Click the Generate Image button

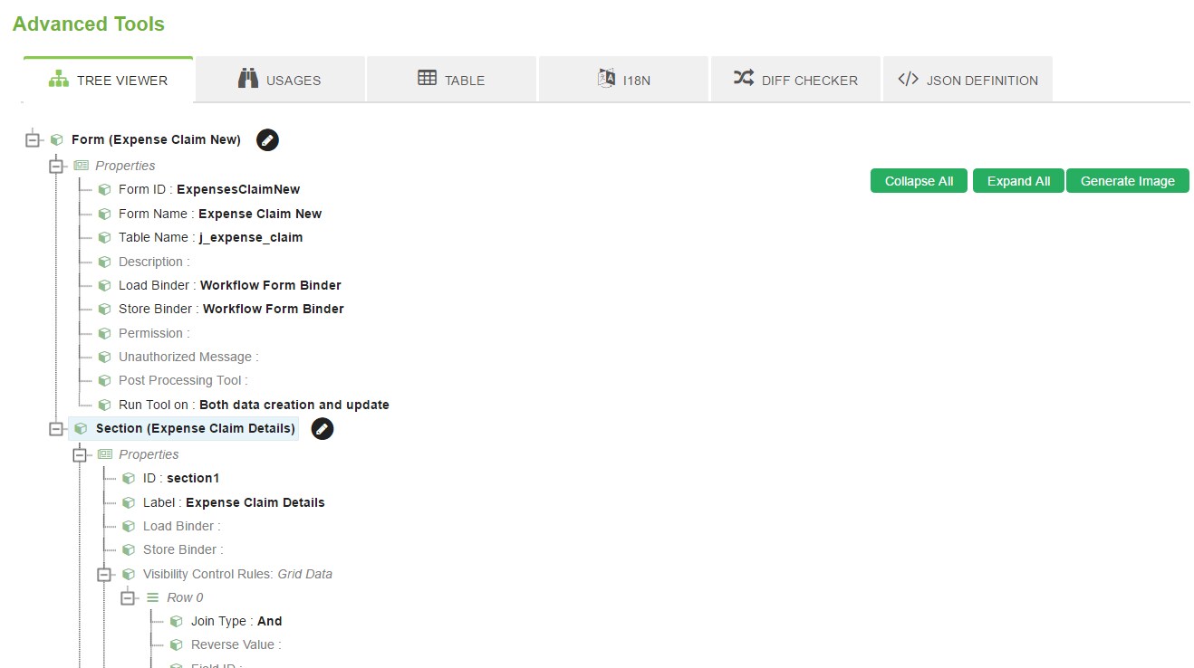tap(1128, 181)
